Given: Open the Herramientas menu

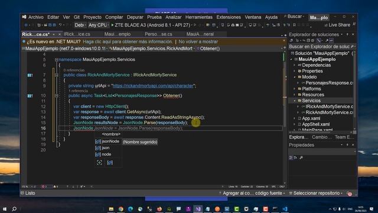Looking at the screenshot, I should (199, 17).
